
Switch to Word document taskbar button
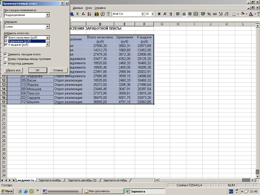(x=62, y=191)
